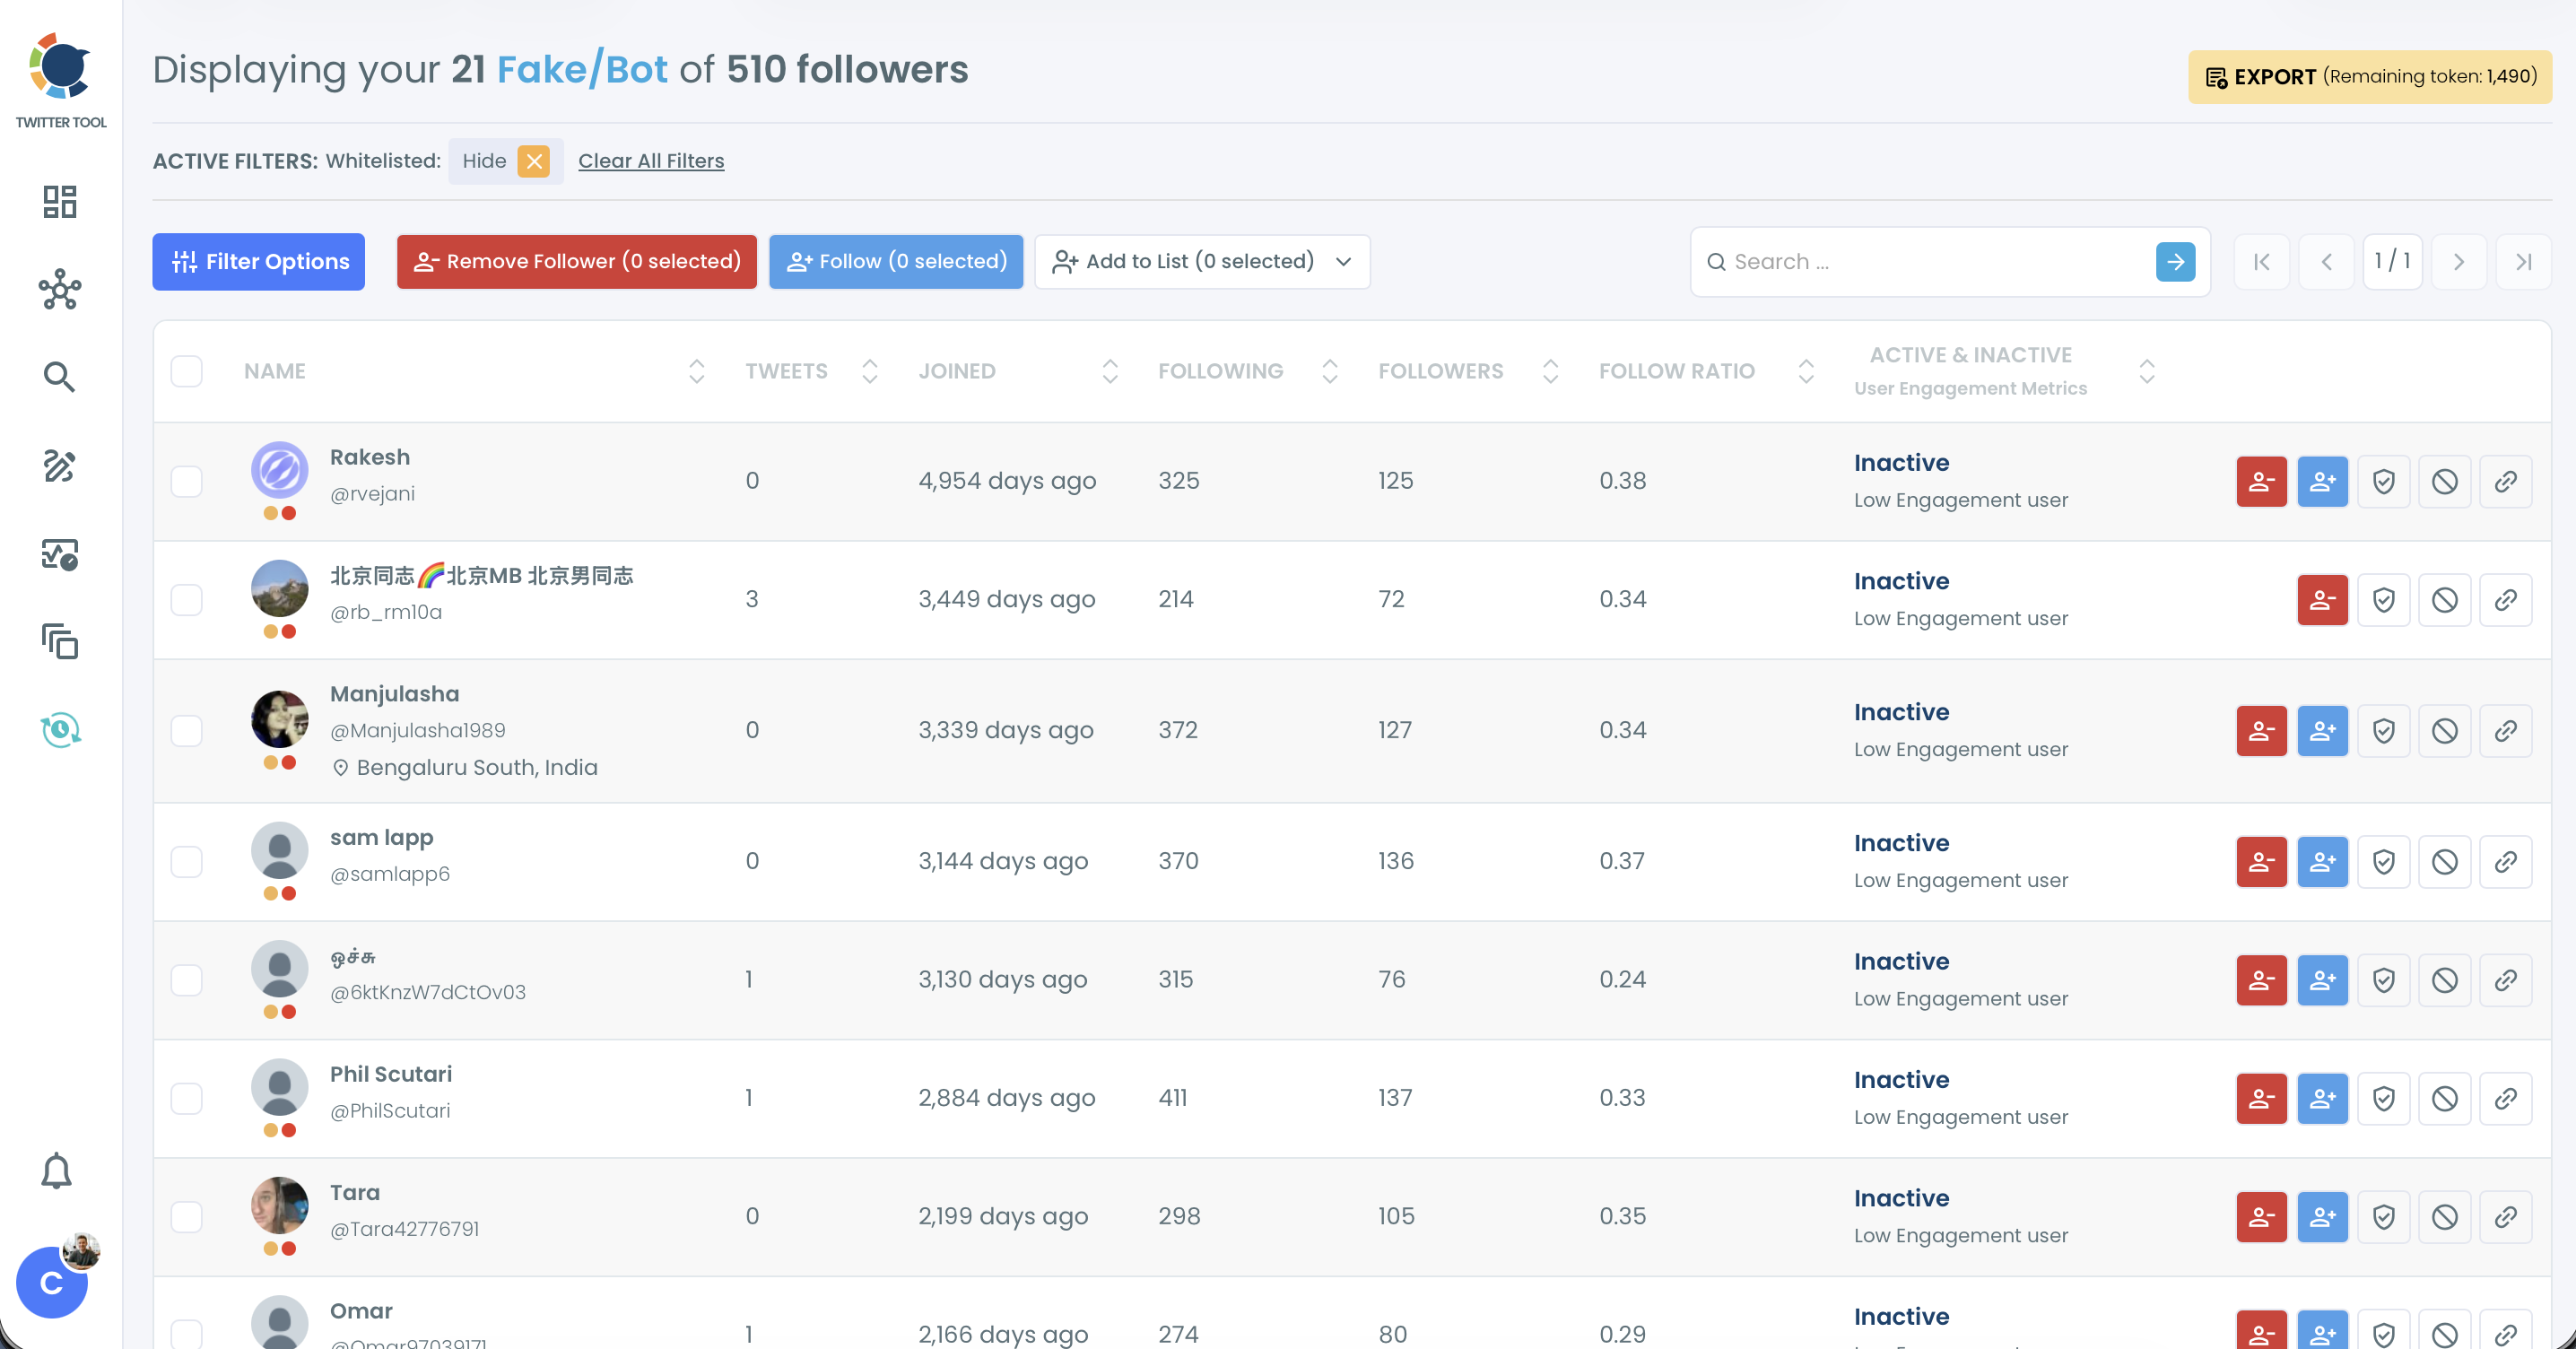The height and width of the screenshot is (1349, 2576).
Task: Tick the select-all header checkbox
Action: 186,371
